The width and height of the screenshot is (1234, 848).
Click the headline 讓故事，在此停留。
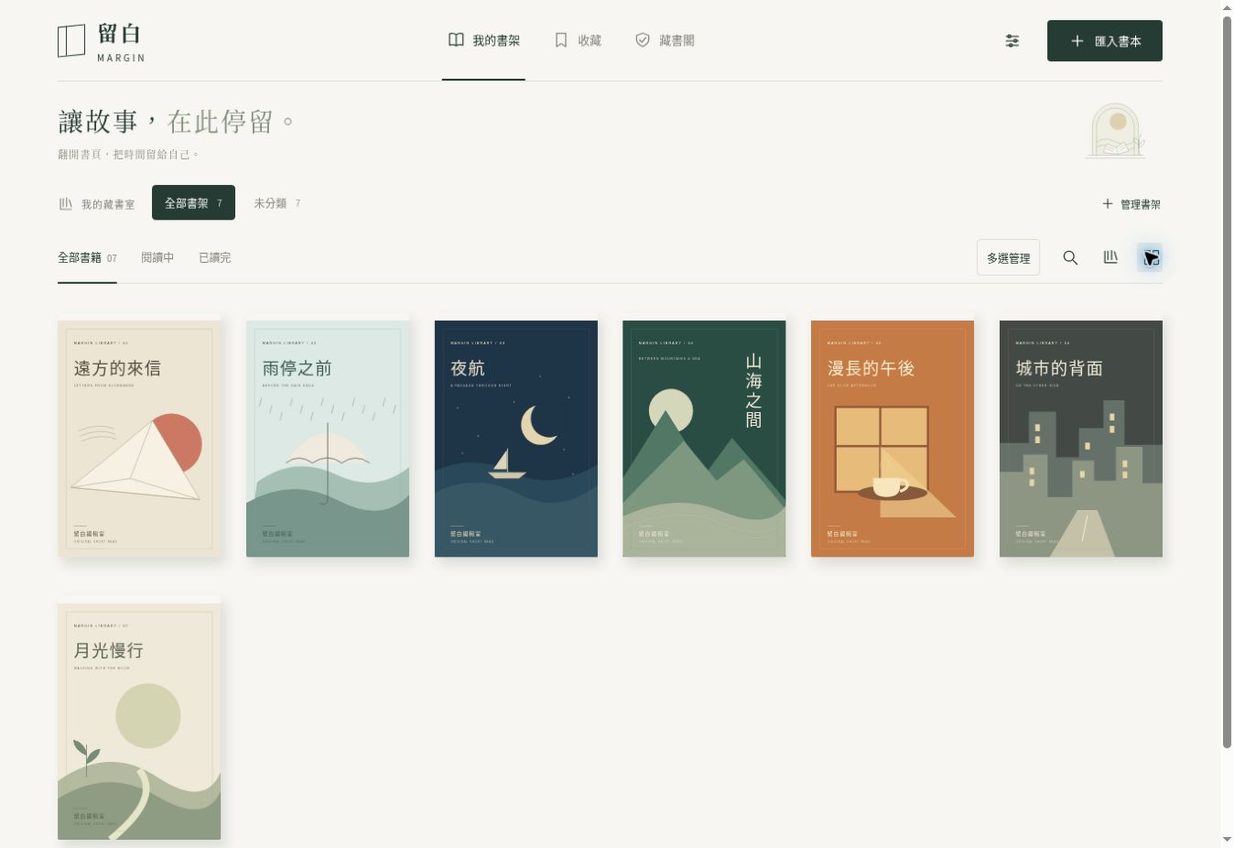(177, 122)
